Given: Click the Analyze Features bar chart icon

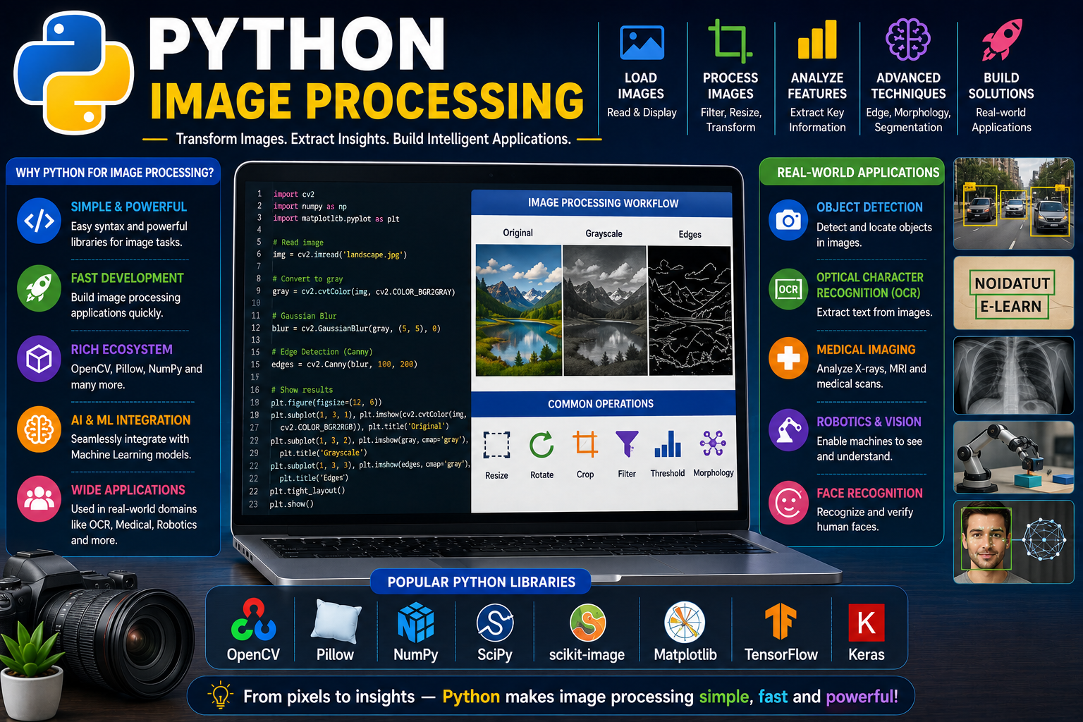Looking at the screenshot, I should (817, 39).
